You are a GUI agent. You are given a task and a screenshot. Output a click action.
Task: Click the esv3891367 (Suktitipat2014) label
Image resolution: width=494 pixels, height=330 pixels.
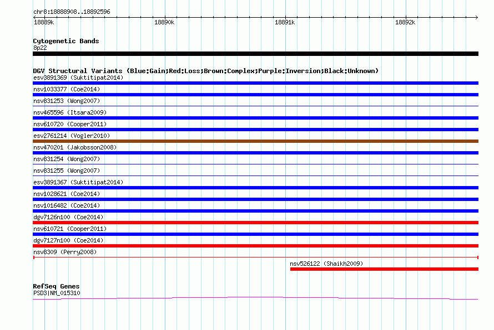coord(78,182)
